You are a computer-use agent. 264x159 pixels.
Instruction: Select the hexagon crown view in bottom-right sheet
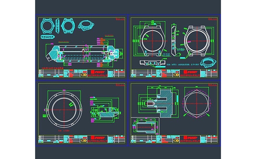point(196,104)
